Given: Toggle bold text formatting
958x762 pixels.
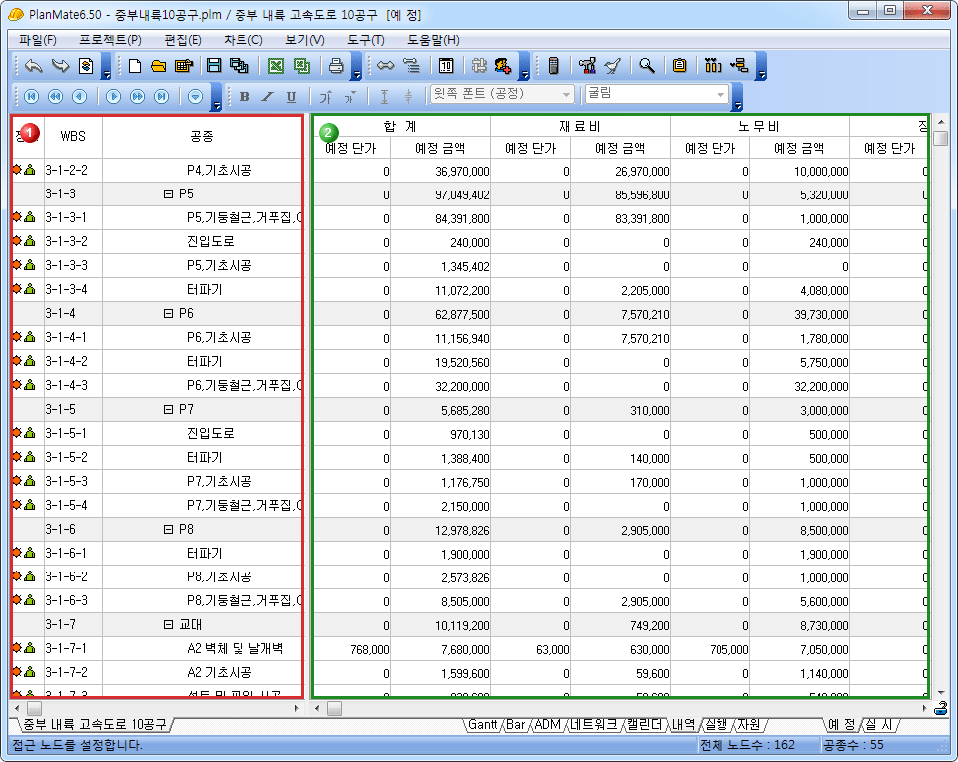Looking at the screenshot, I should coord(244,96).
